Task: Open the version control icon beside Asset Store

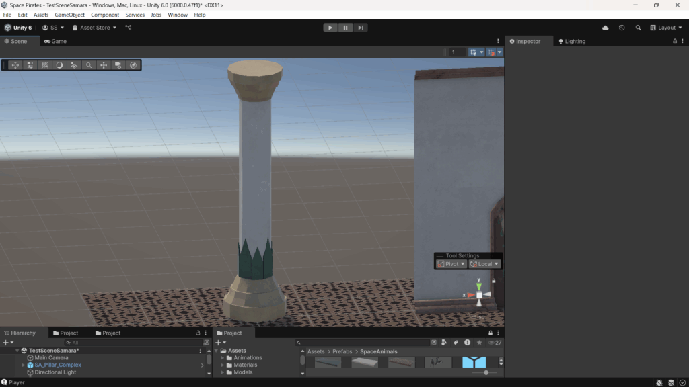Action: (129, 28)
